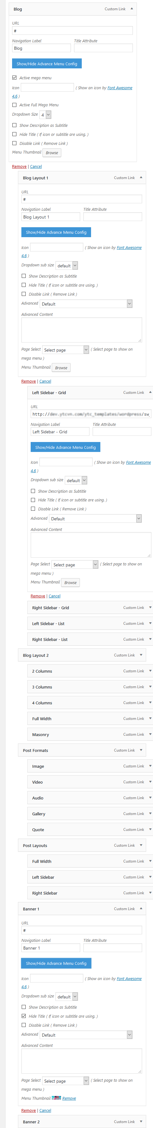The width and height of the screenshot is (153, 1128).
Task: Click Remove link under Blog Layout 1
Action: tap(28, 381)
